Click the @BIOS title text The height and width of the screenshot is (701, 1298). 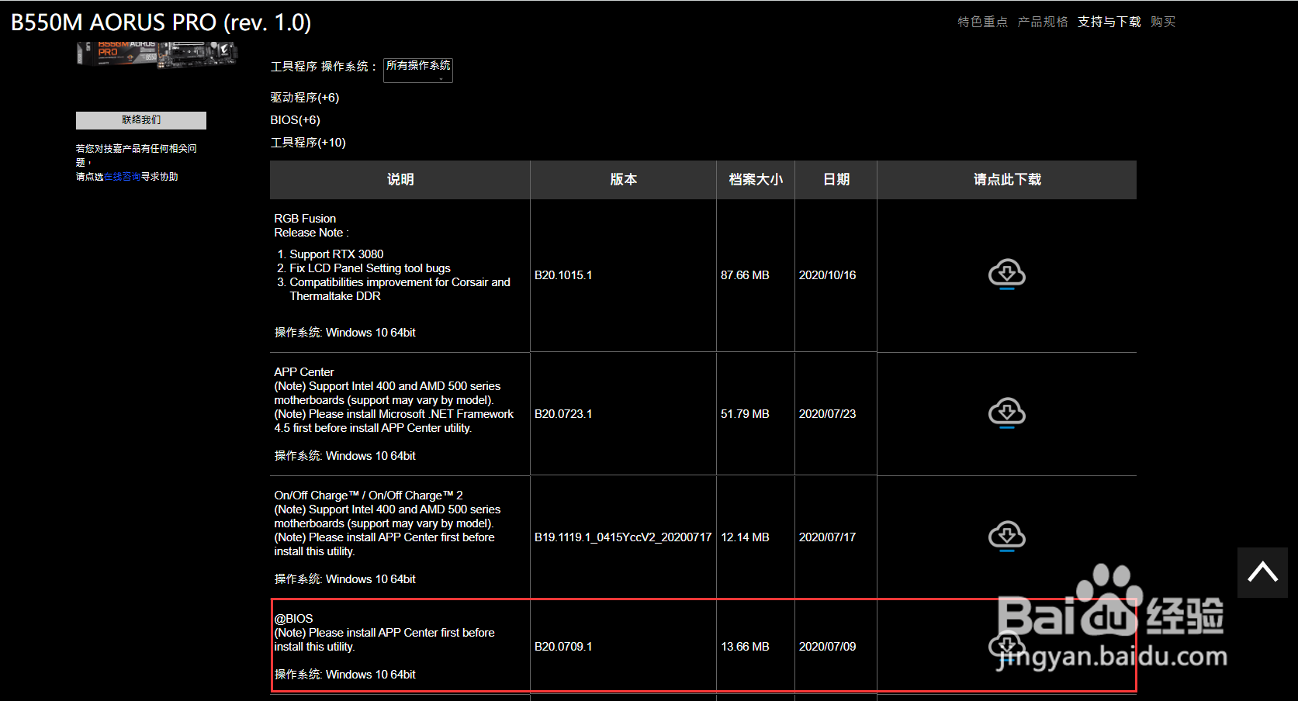click(293, 619)
